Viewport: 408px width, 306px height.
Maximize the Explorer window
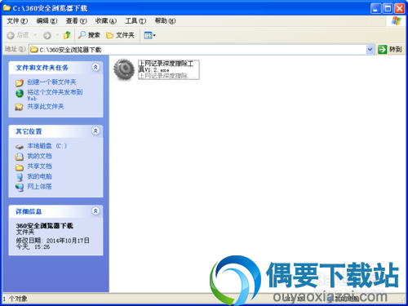click(388, 8)
